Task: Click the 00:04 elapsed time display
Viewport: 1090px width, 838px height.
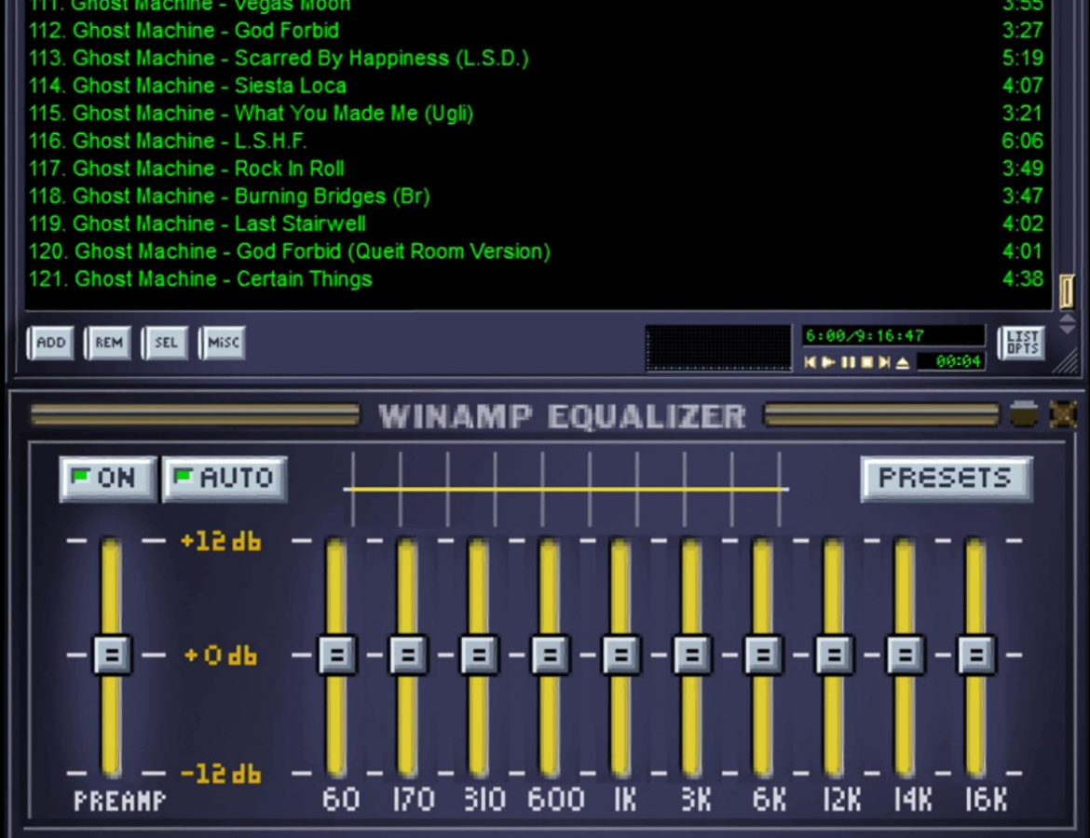Action: 951,361
